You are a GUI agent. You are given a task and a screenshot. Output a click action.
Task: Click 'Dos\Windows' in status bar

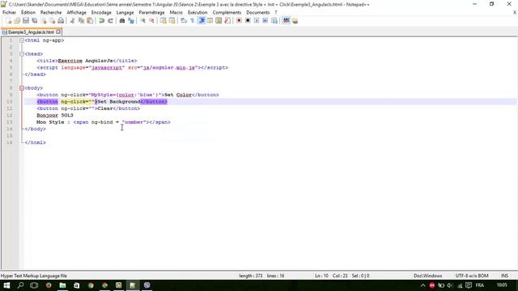(x=428, y=276)
